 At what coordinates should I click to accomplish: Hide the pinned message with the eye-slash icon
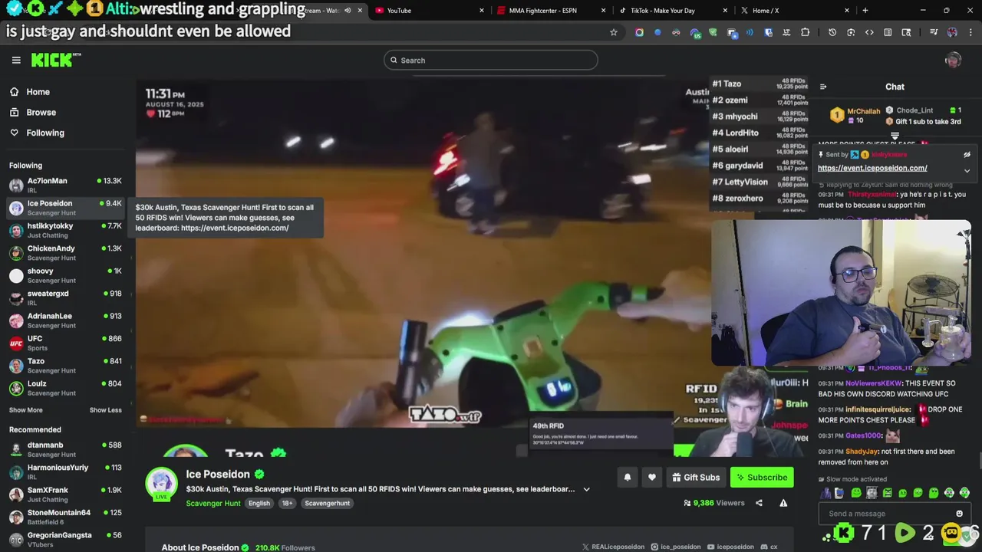(x=967, y=154)
